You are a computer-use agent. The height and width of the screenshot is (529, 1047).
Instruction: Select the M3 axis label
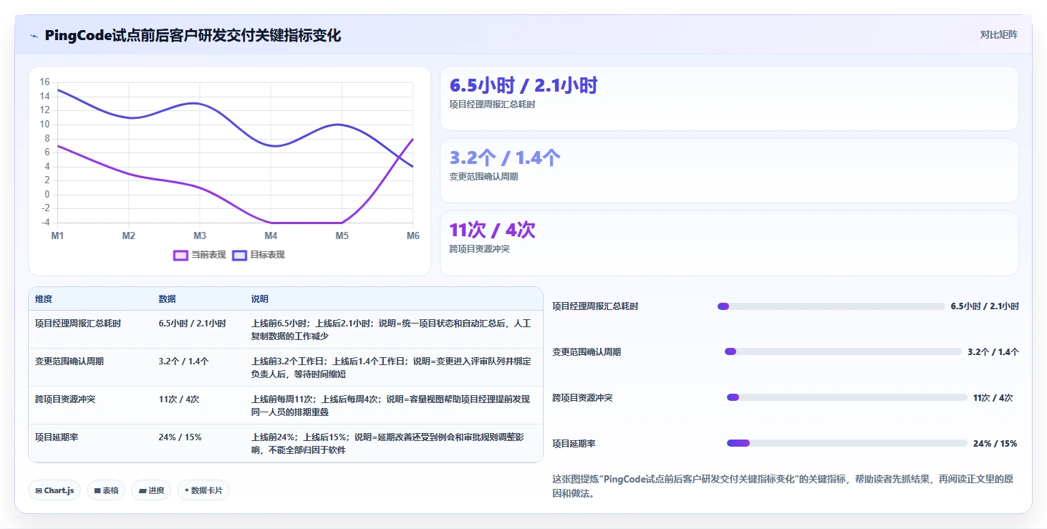(x=200, y=236)
